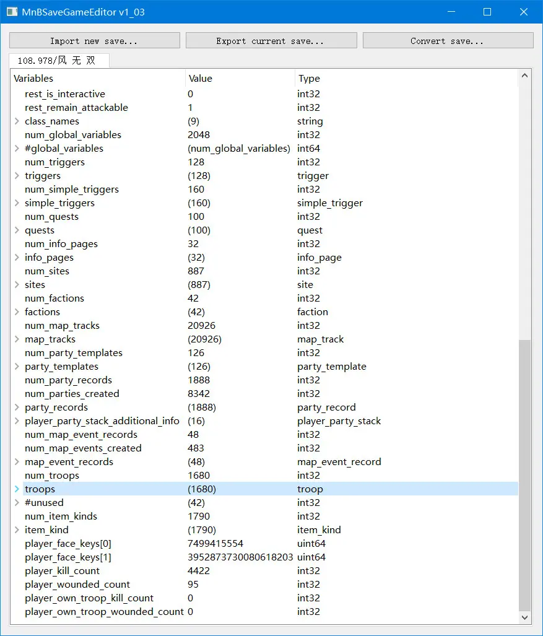The height and width of the screenshot is (636, 543).
Task: Expand the item_kind row
Action: pyautogui.click(x=17, y=529)
